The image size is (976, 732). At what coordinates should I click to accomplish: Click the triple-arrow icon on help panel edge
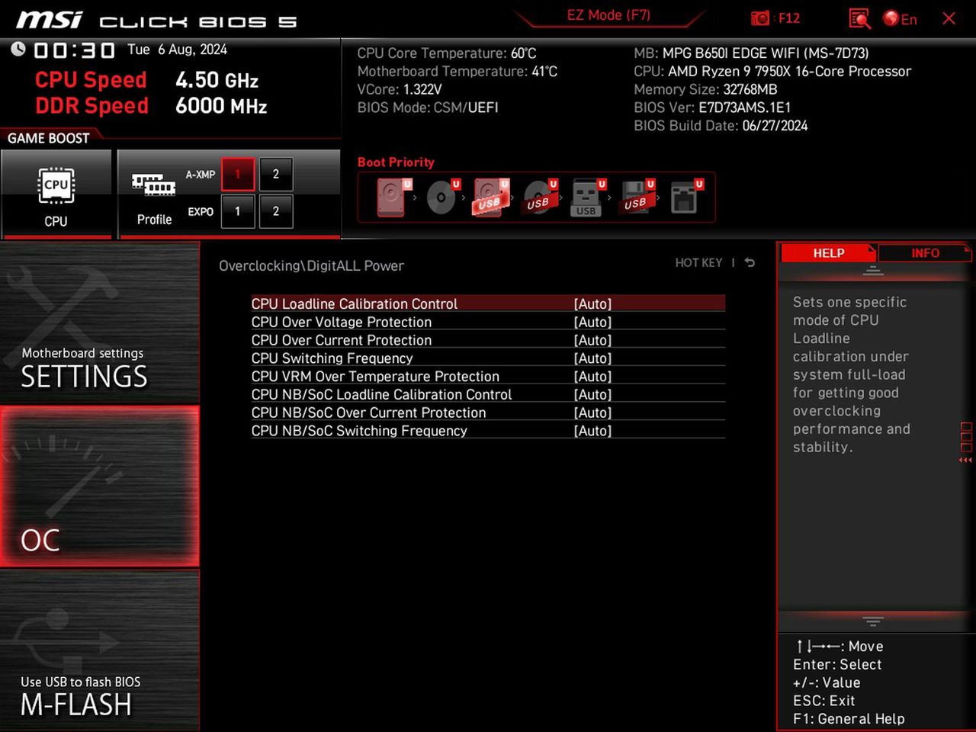[x=965, y=460]
